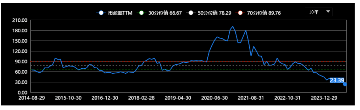Click the 180.00 y-axis label
Image resolution: width=360 pixels, height=110 pixels.
20,30
